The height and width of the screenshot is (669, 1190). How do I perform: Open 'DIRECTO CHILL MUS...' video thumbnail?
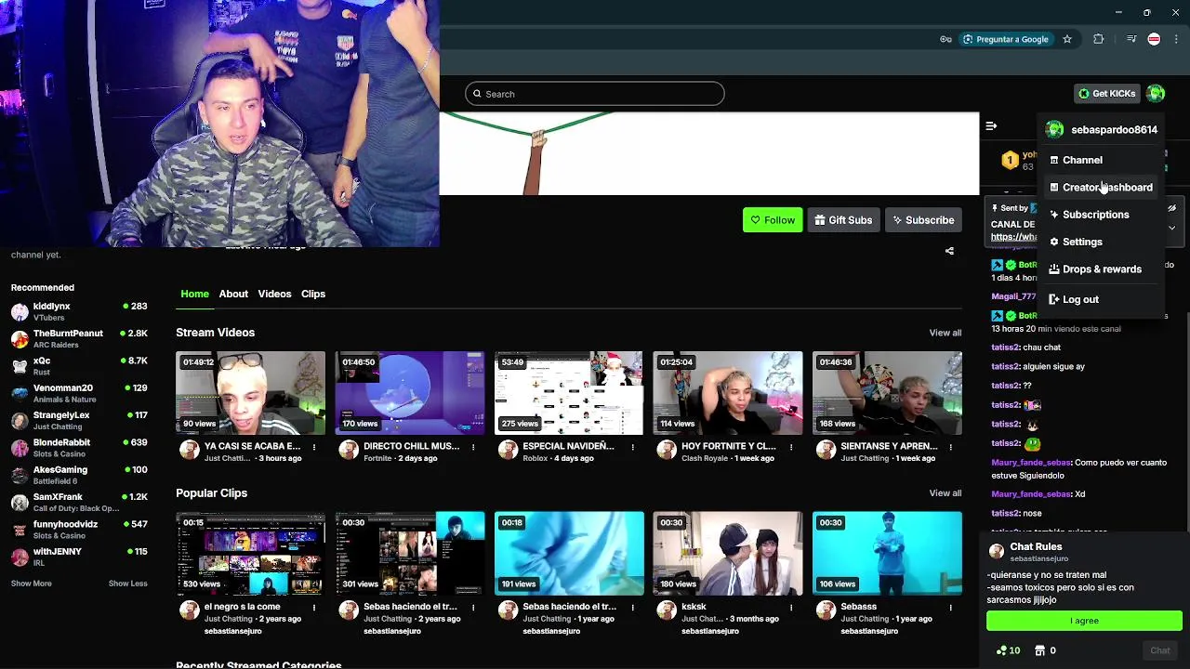tap(410, 393)
